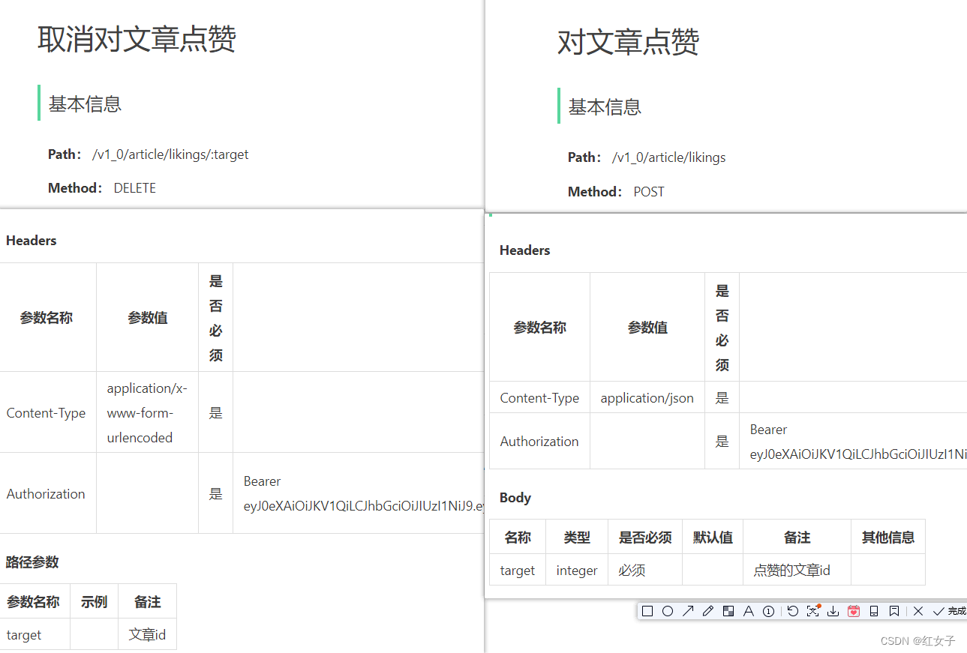This screenshot has width=967, height=653.
Task: Send screenshot to phone icon
Action: click(873, 611)
